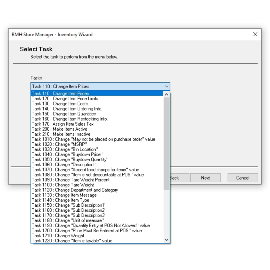Pick Task 1130 : Change Item Message
The width and height of the screenshot is (270, 270).
click(x=97, y=195)
